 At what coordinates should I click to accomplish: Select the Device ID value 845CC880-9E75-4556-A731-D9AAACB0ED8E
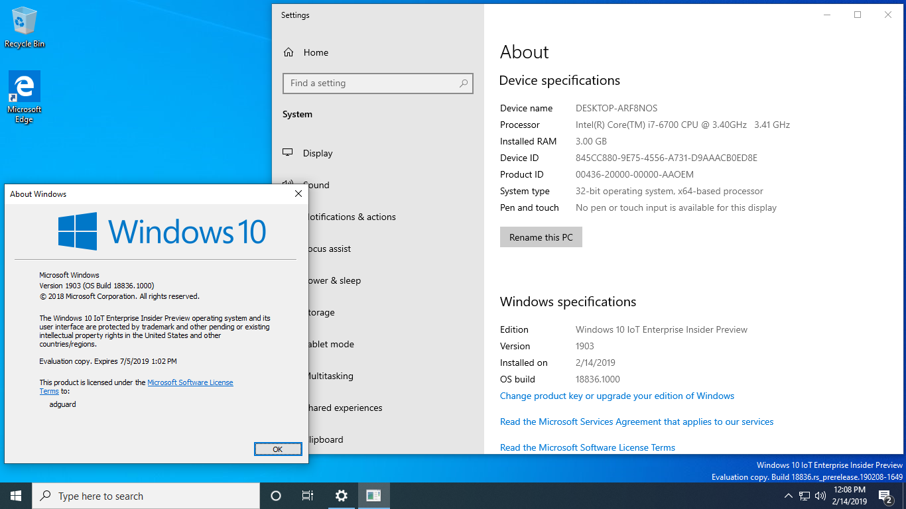click(x=667, y=158)
